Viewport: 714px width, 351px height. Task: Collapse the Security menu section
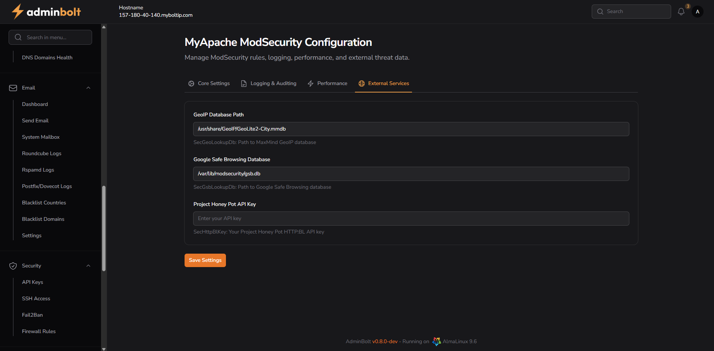coord(88,266)
